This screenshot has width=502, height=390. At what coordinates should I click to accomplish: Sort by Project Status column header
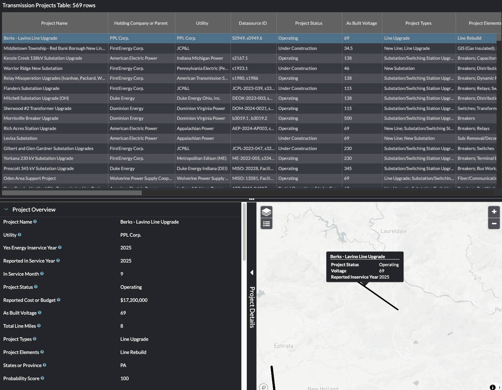tap(309, 23)
